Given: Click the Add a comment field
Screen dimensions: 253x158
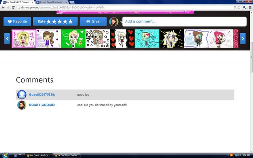Looking at the screenshot, I should [x=185, y=22].
